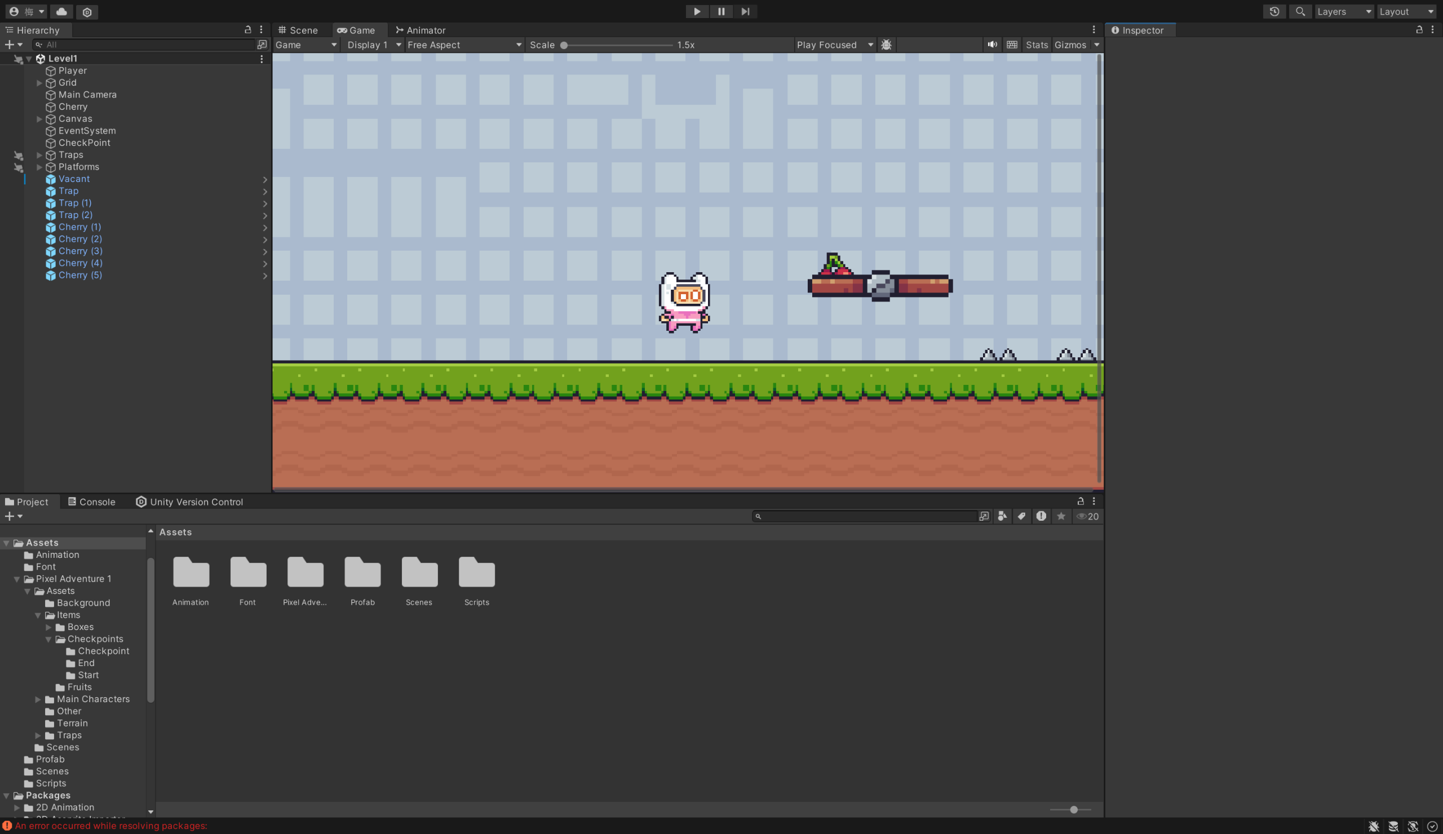Open the Unity Version Control tab
Viewport: 1443px width, 834px height.
pos(189,502)
